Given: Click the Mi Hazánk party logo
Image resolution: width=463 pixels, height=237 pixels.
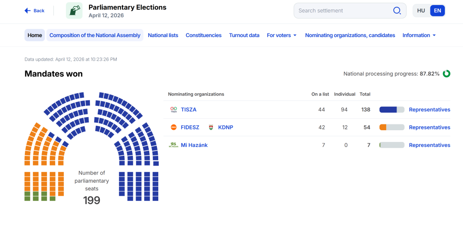Looking at the screenshot, I should 174,145.
